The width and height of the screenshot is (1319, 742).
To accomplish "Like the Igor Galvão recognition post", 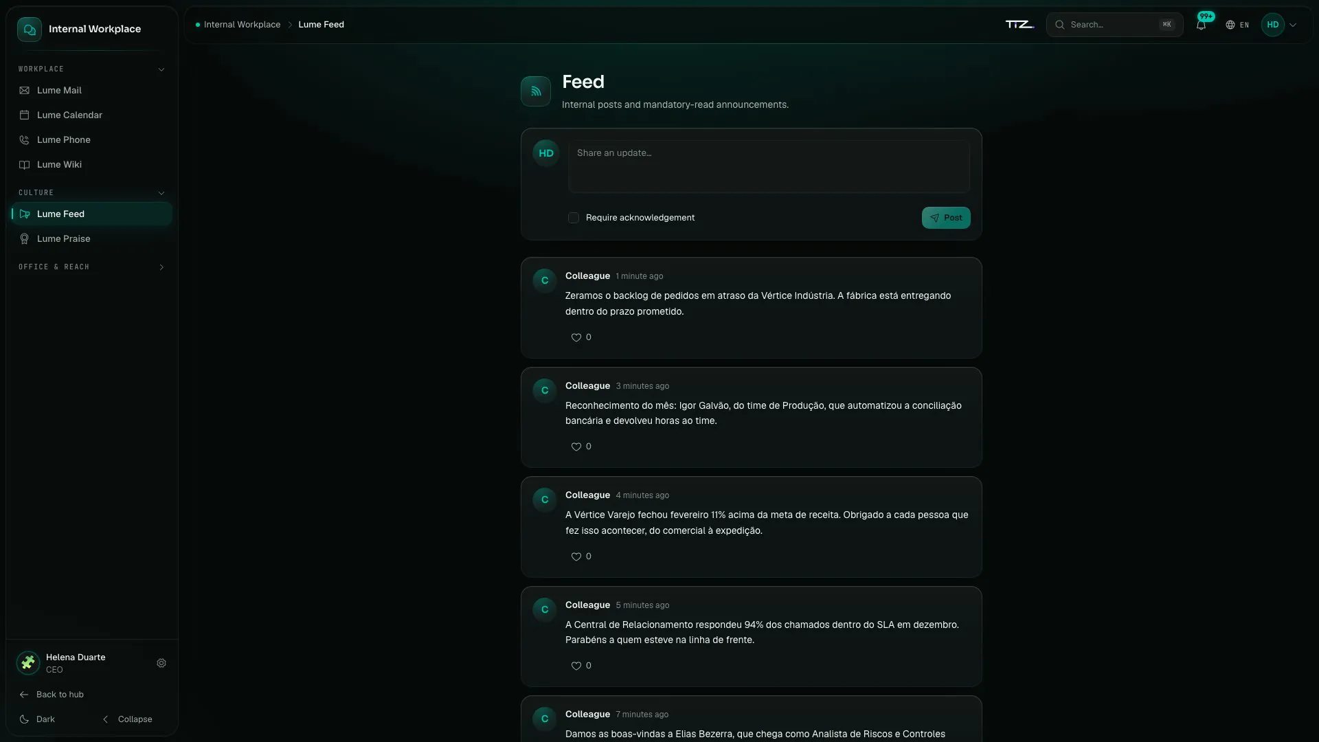I will (581, 447).
